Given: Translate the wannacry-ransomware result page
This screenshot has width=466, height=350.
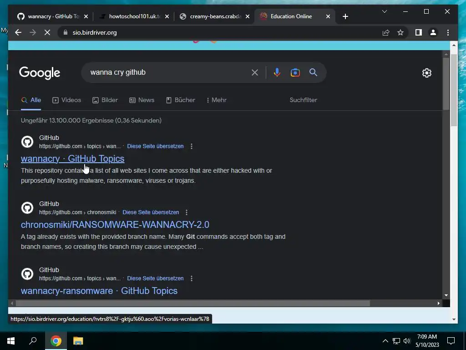Looking at the screenshot, I should [155, 278].
